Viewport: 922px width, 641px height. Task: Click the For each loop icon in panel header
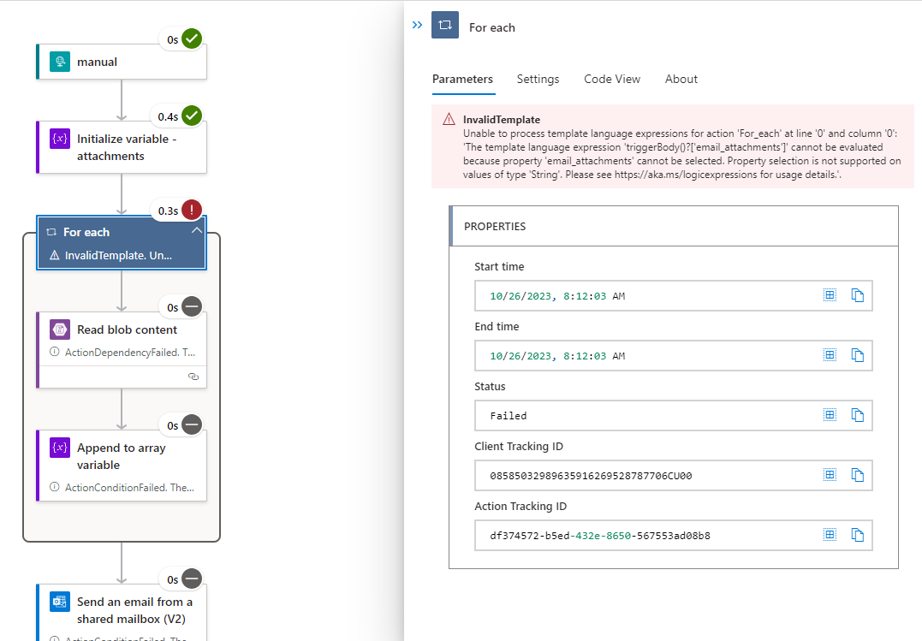(444, 25)
